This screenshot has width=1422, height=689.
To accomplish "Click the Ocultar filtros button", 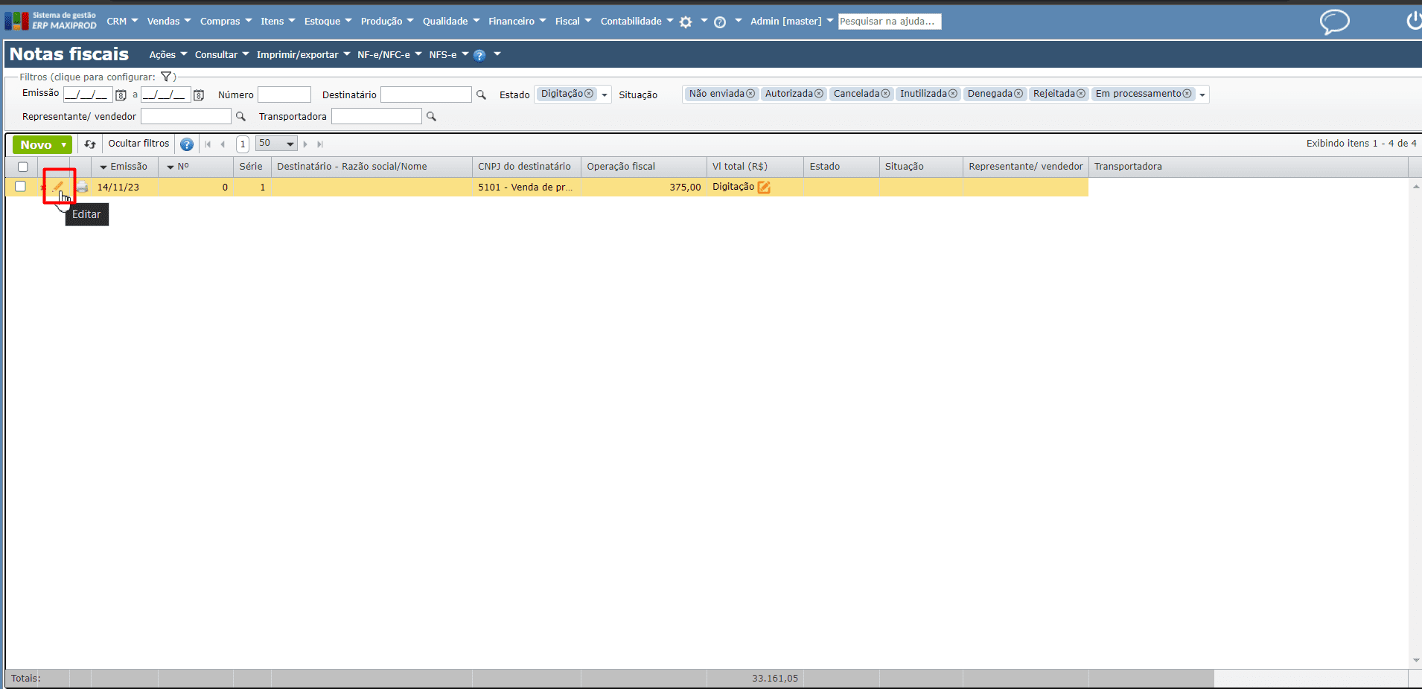I will (x=138, y=144).
